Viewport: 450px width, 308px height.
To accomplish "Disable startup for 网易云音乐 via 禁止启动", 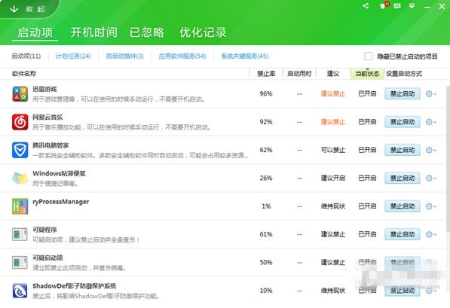I will click(403, 122).
